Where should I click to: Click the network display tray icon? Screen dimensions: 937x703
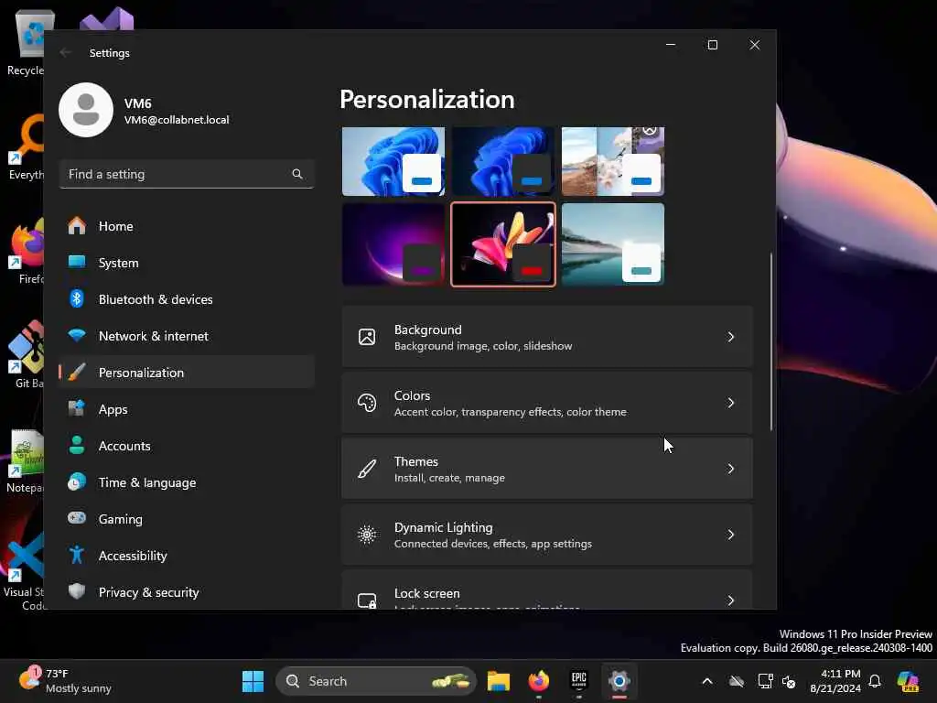coord(765,681)
